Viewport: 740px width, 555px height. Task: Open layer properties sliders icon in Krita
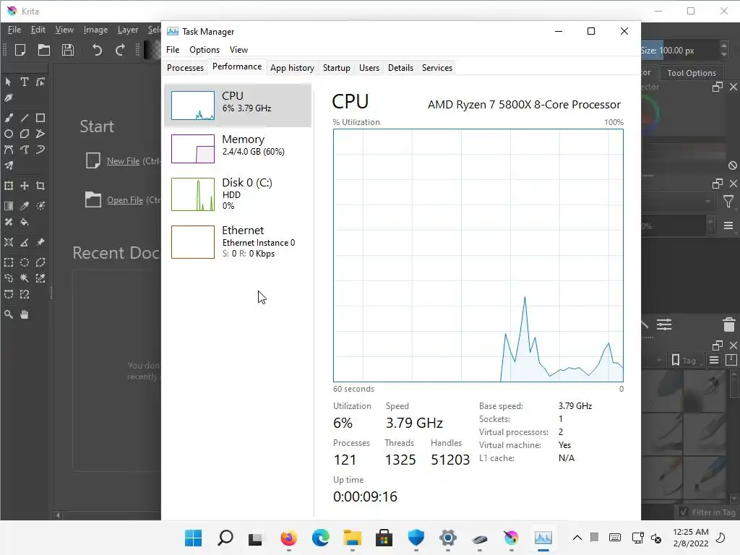tap(664, 324)
